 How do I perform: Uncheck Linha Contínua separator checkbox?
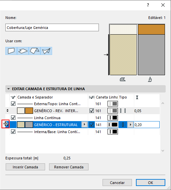(x=13, y=118)
